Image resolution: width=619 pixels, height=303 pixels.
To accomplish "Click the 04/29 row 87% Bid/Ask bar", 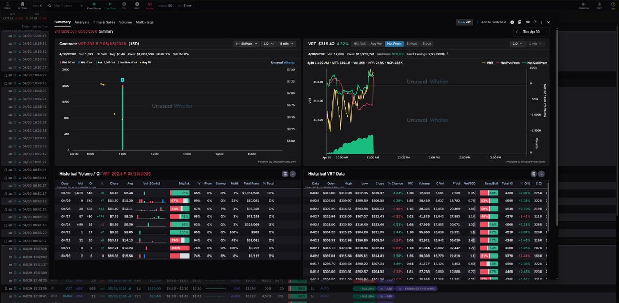I will click(x=180, y=201).
